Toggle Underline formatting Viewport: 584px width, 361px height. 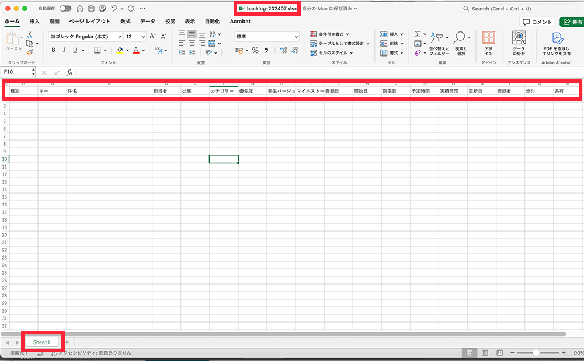75,50
